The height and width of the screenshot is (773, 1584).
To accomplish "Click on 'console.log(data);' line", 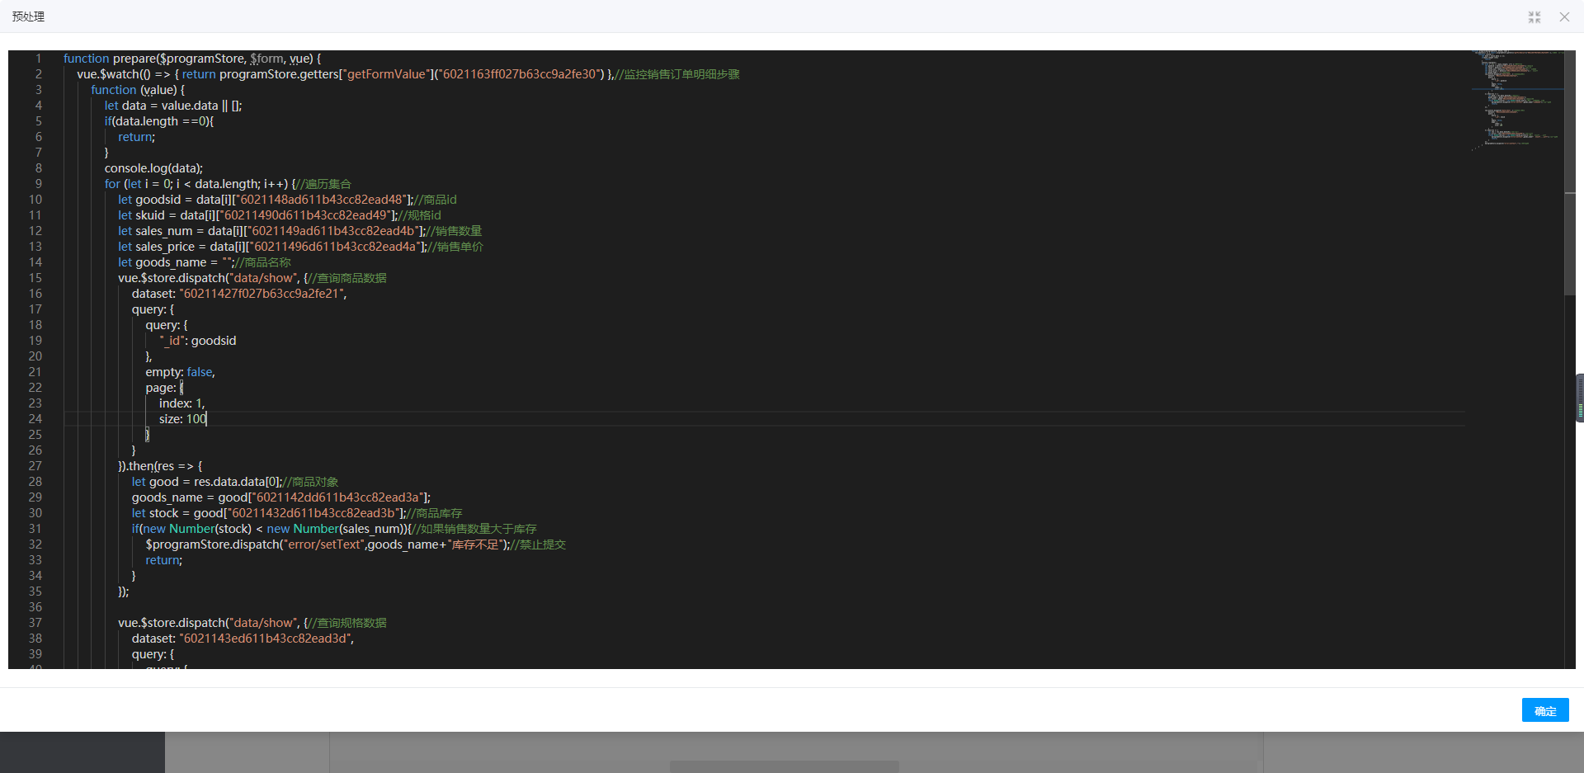I will click(153, 168).
